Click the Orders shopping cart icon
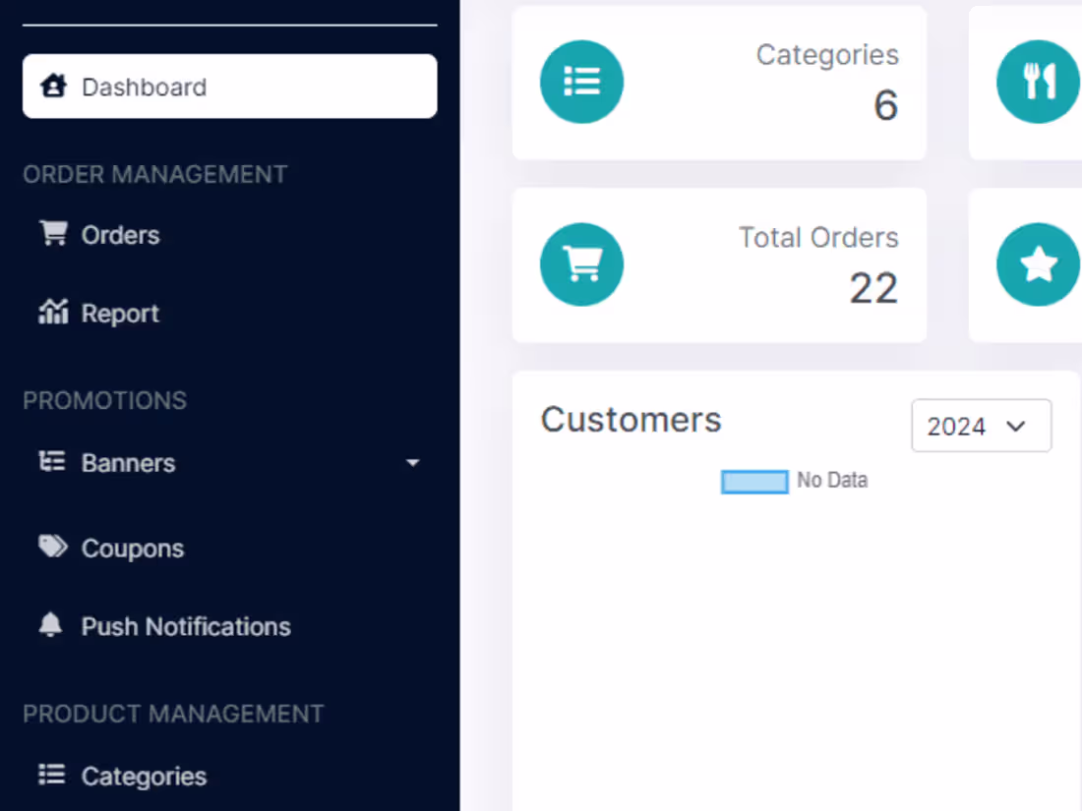Image resolution: width=1082 pixels, height=811 pixels. coord(53,233)
